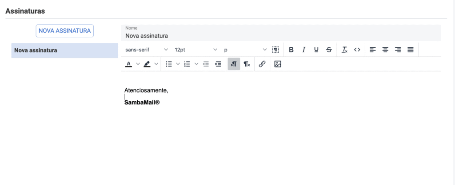Viewport: 455px width, 185px height.
Task: Open the paragraph block format dropdown
Action: coord(245,50)
